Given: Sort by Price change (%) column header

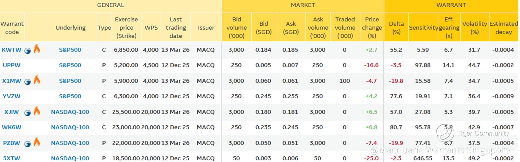Looking at the screenshot, I should point(372,28).
